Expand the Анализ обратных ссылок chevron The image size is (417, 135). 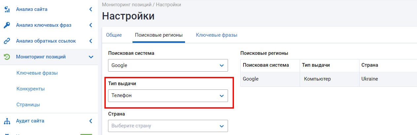(x=91, y=41)
